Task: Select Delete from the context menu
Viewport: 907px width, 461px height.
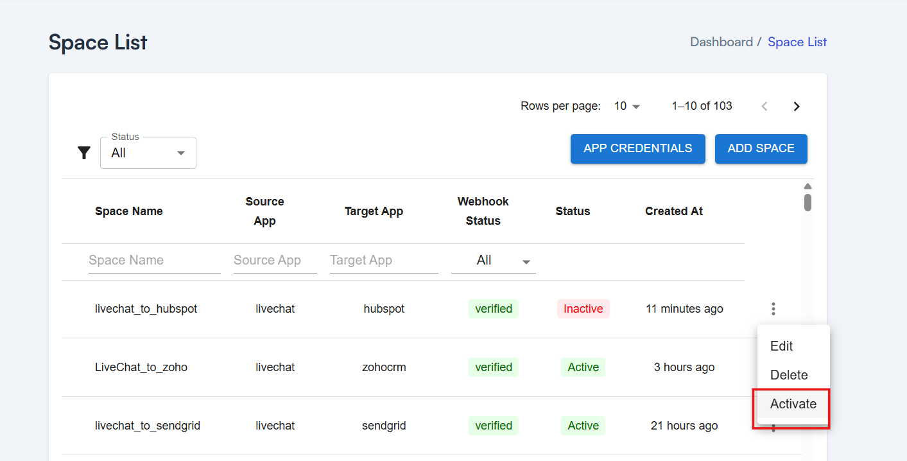Action: [x=793, y=375]
